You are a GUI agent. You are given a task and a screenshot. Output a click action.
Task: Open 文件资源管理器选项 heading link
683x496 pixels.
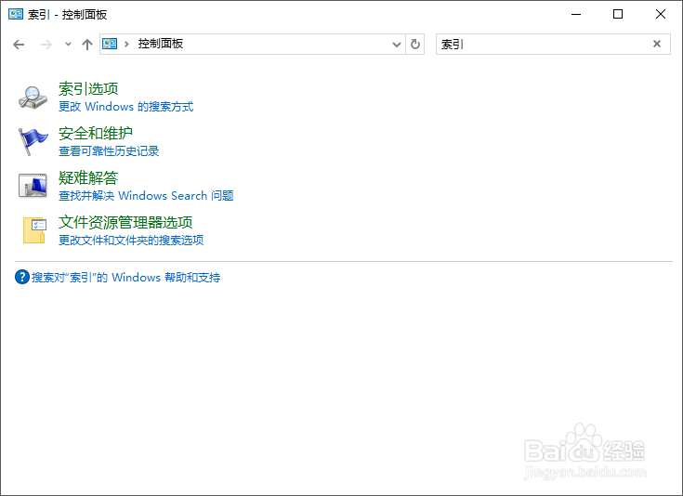click(x=125, y=222)
